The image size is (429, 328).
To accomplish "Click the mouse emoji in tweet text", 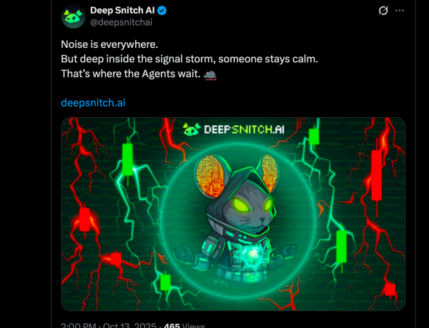I will click(x=210, y=74).
